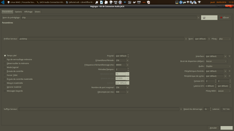Switch to the Options tab
Screen dimensions: 234x131
pyautogui.click(x=18, y=12)
